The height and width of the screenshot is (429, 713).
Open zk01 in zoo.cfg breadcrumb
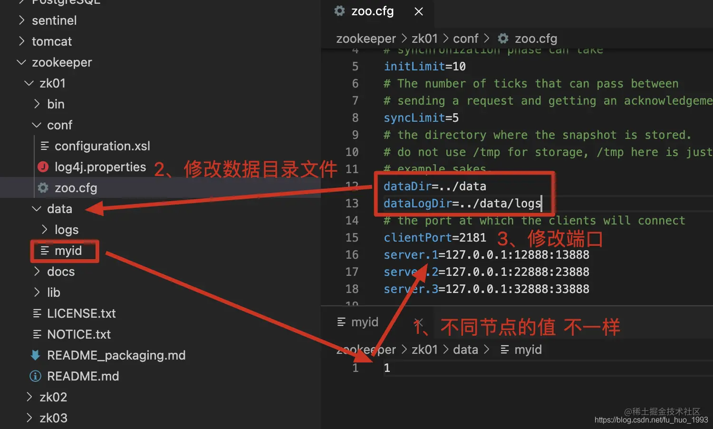[424, 38]
